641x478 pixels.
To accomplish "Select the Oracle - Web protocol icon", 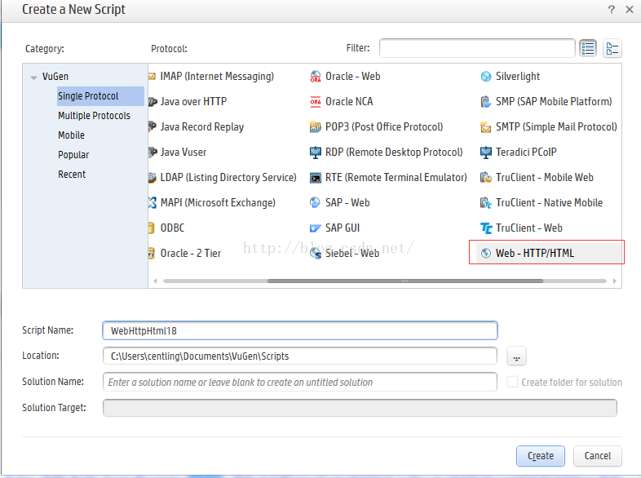I will click(315, 77).
